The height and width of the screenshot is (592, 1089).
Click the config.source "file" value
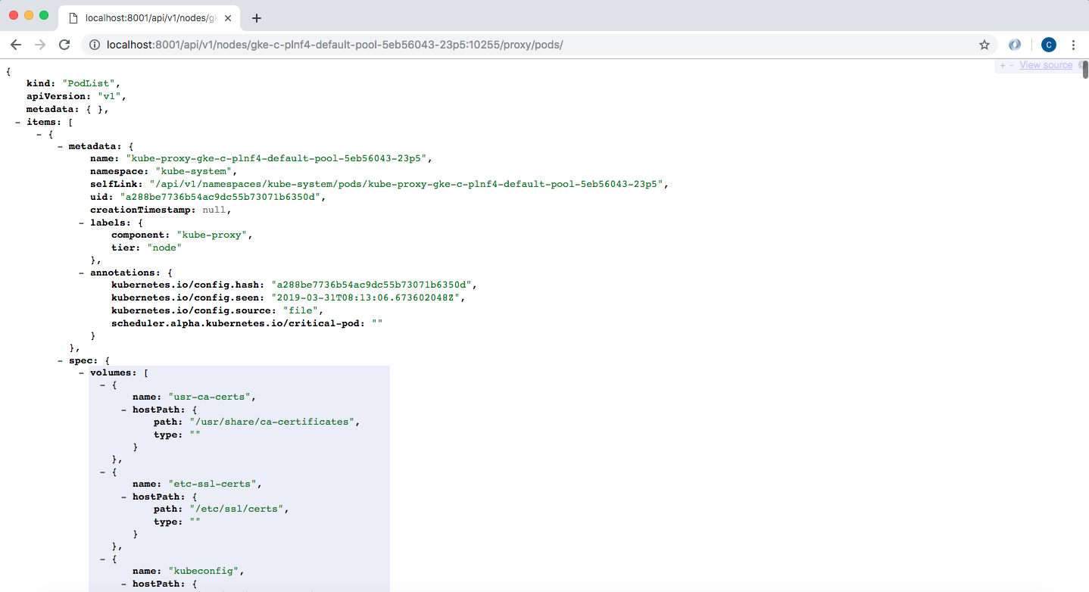pos(301,310)
